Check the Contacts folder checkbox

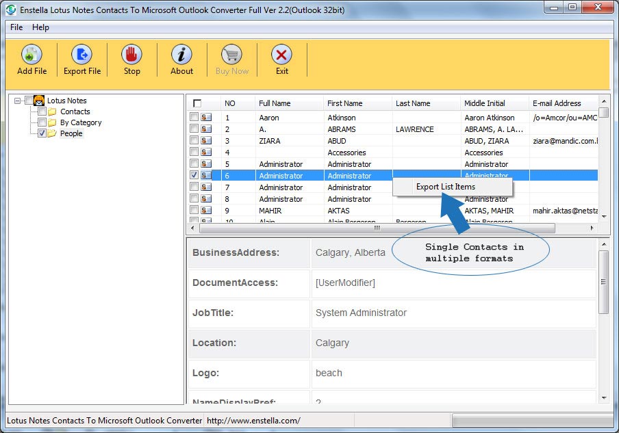42,111
